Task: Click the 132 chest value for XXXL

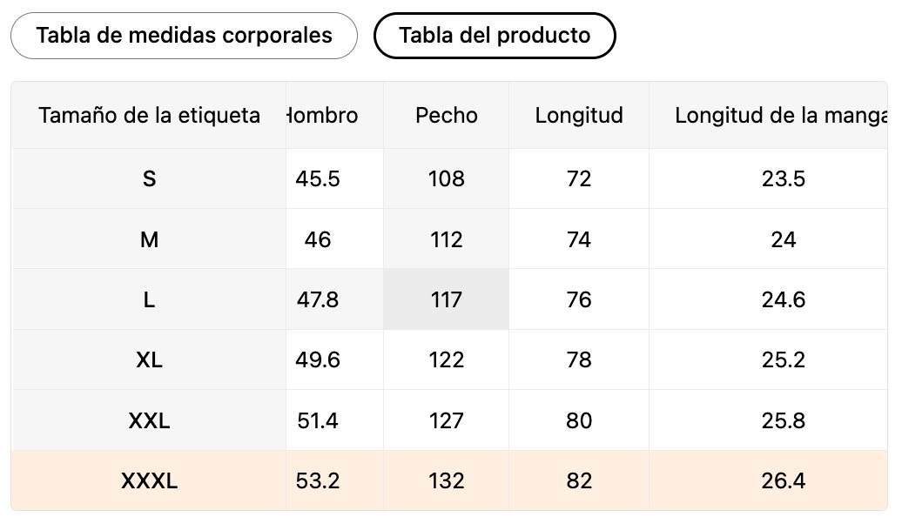Action: 446,480
